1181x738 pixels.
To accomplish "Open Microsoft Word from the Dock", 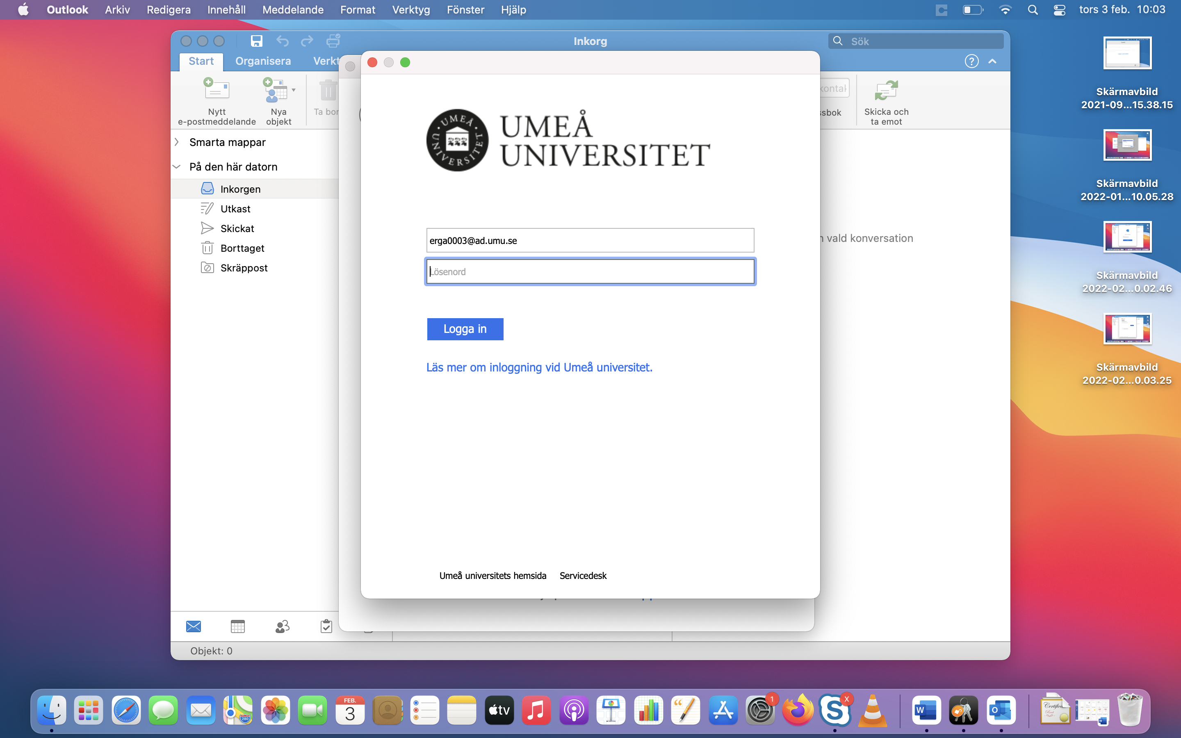I will pos(926,710).
